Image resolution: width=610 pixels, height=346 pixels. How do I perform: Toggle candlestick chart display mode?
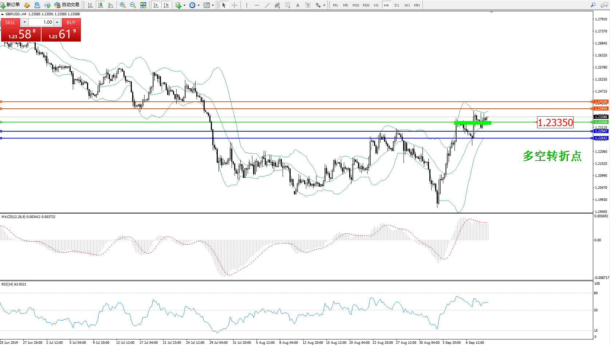[x=101, y=5]
